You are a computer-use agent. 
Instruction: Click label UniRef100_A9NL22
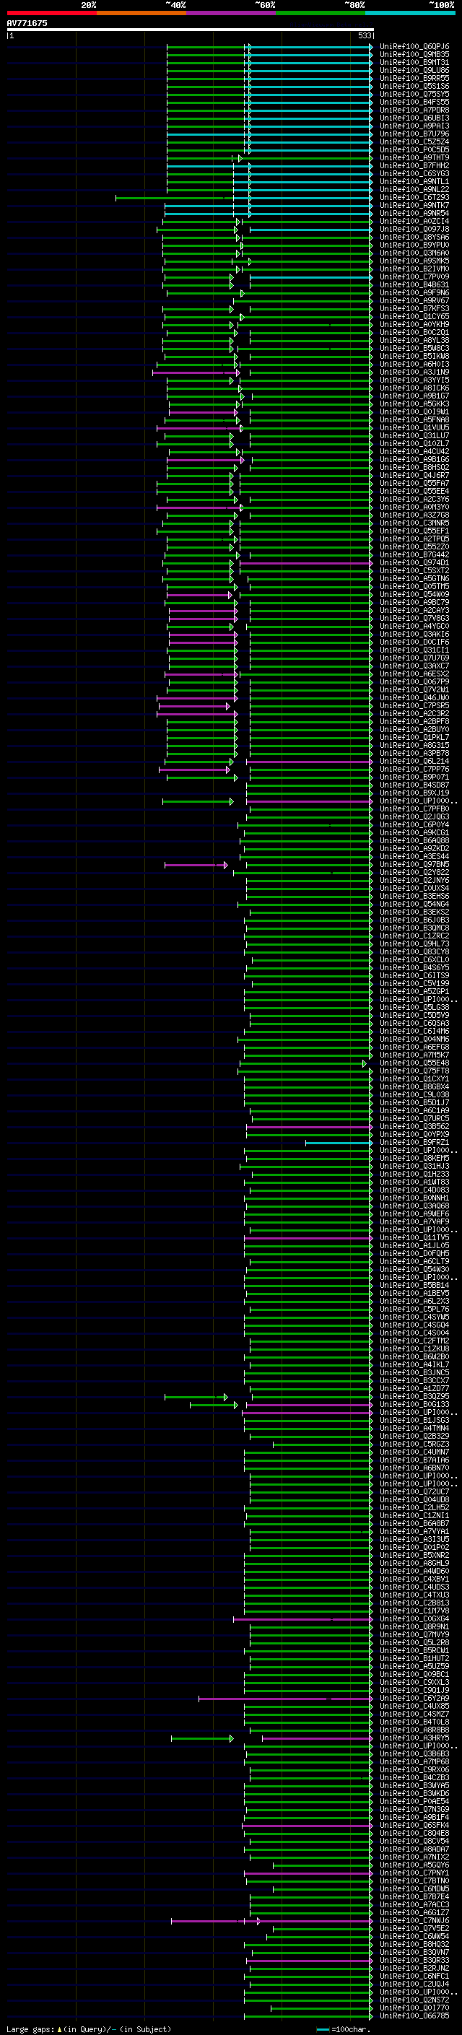(x=414, y=190)
